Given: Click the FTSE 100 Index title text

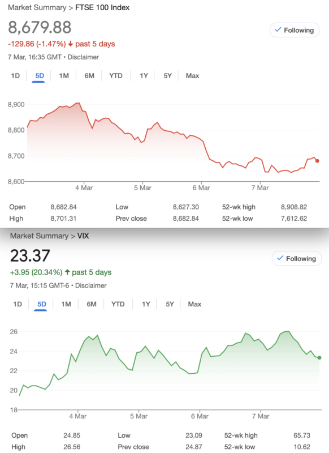Looking at the screenshot, I should coord(102,7).
